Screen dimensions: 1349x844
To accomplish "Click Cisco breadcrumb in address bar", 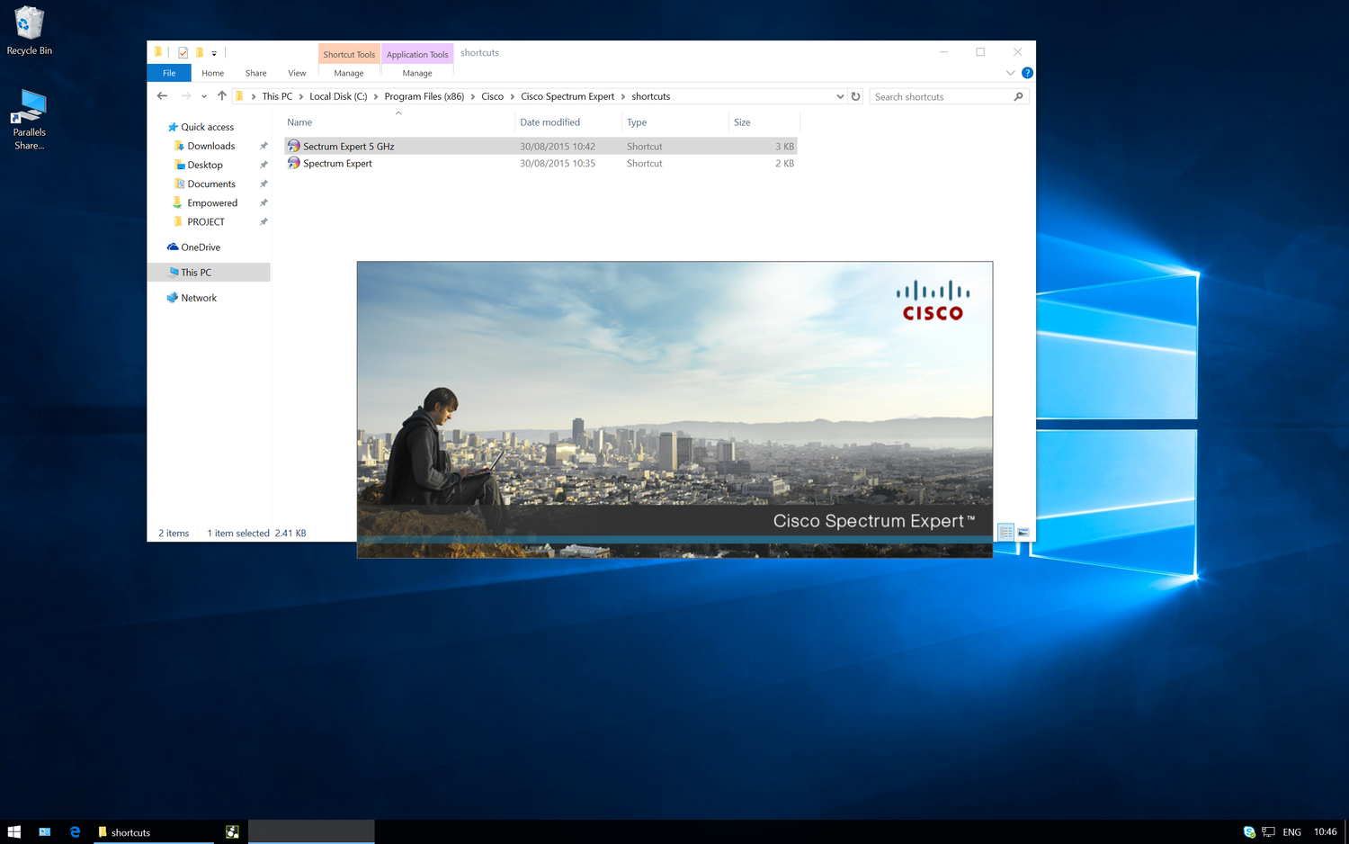I will point(492,96).
